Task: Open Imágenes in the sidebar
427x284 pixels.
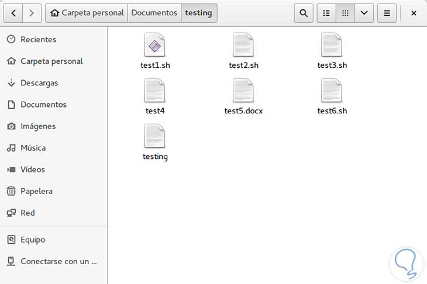Action: point(54,126)
